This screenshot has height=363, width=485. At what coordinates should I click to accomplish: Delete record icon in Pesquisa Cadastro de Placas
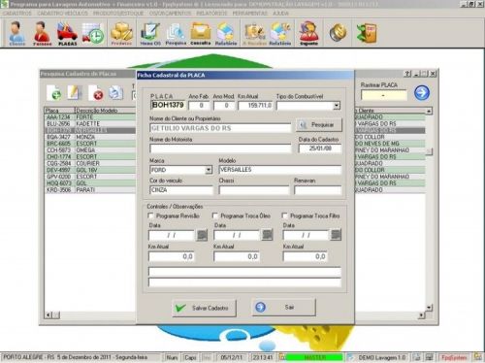[96, 93]
